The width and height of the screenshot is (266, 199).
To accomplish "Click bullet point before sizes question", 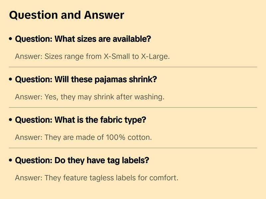I will point(11,39).
